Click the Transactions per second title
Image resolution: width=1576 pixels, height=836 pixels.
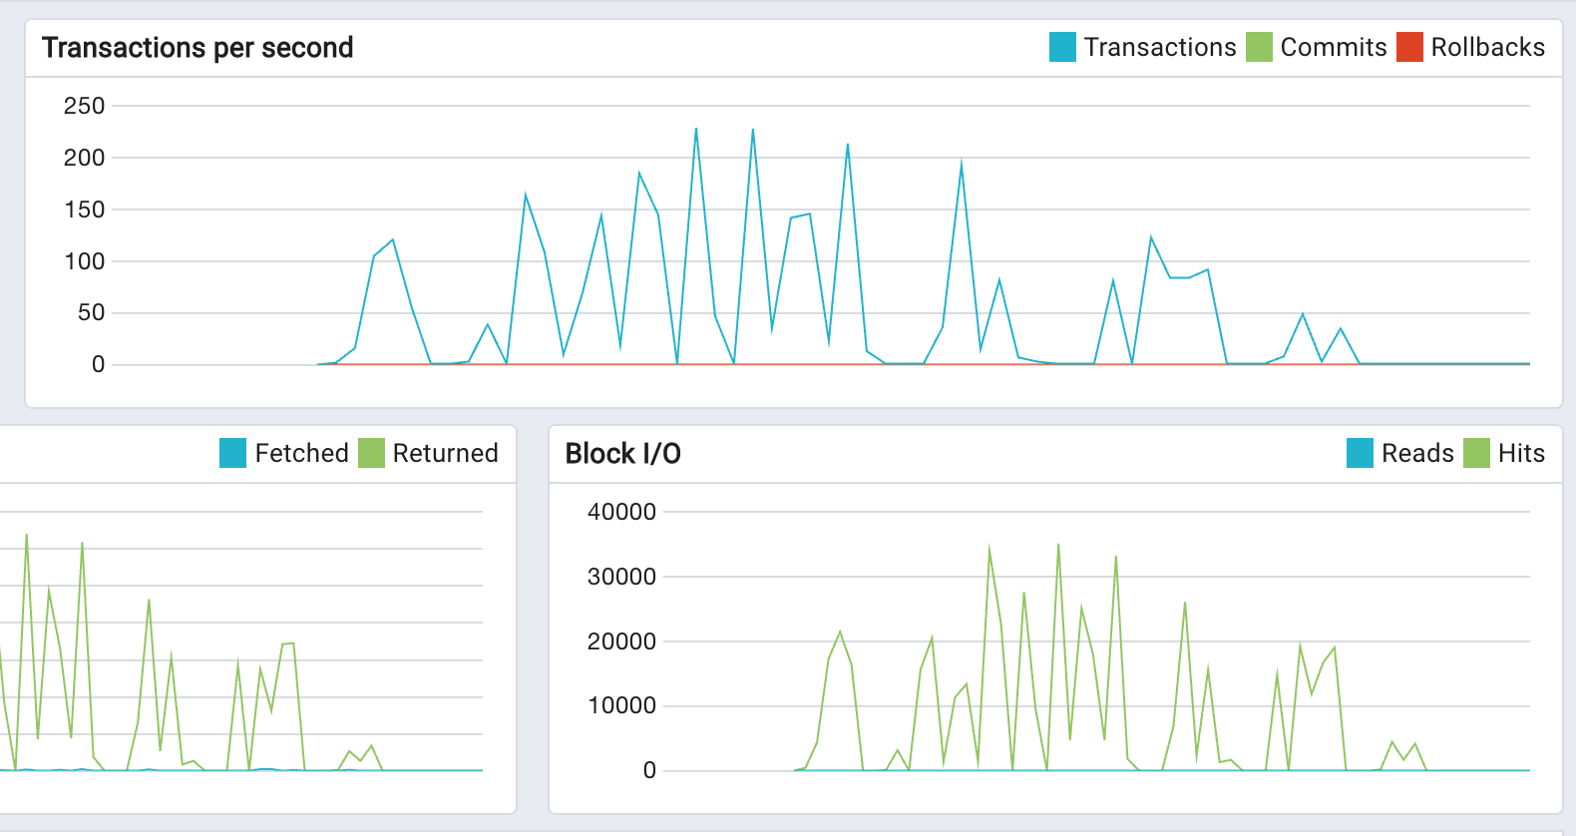(197, 48)
